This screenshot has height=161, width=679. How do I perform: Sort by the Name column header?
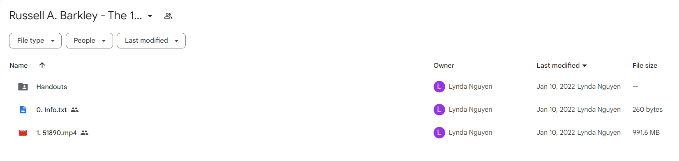tap(18, 65)
